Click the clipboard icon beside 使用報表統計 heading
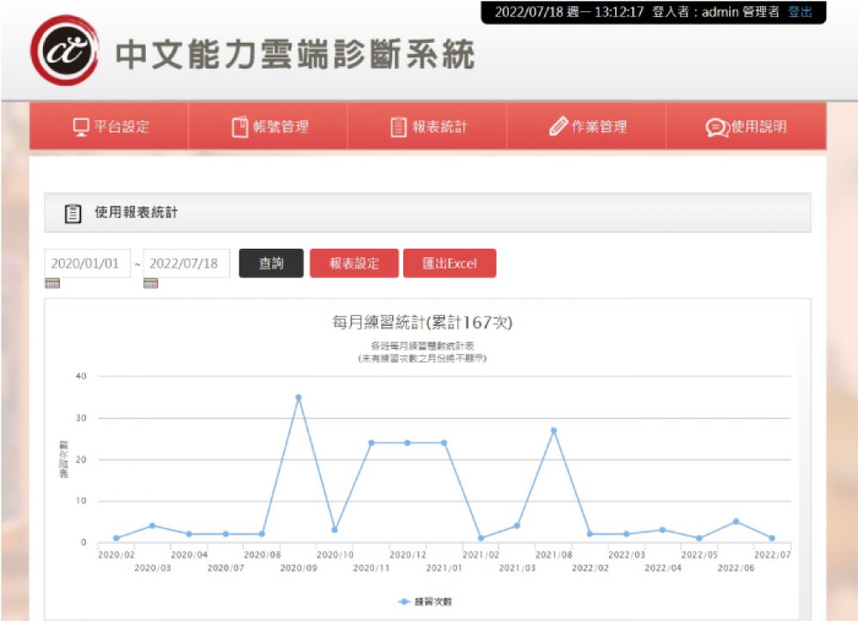The image size is (858, 621). tap(74, 213)
